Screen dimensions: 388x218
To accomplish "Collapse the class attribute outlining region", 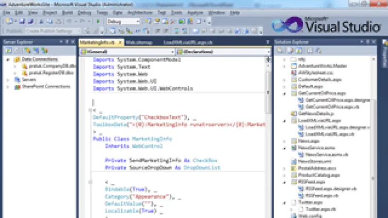I will point(90,110).
